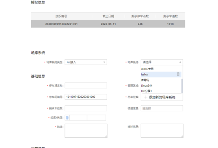This screenshot has width=218, height=148.
Task: Click 添加新的场库系统 link
Action: [162, 97]
